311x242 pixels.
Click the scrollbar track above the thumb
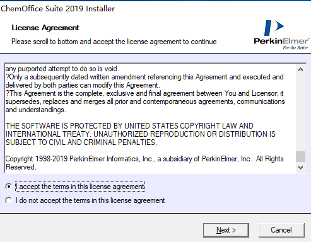[x=300, y=113]
